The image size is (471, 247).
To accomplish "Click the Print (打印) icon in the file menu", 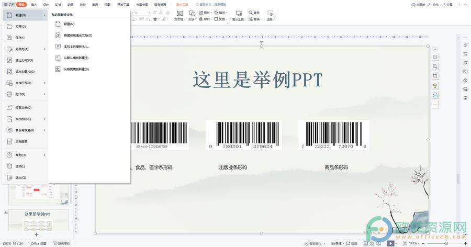I will pyautogui.click(x=9, y=94).
